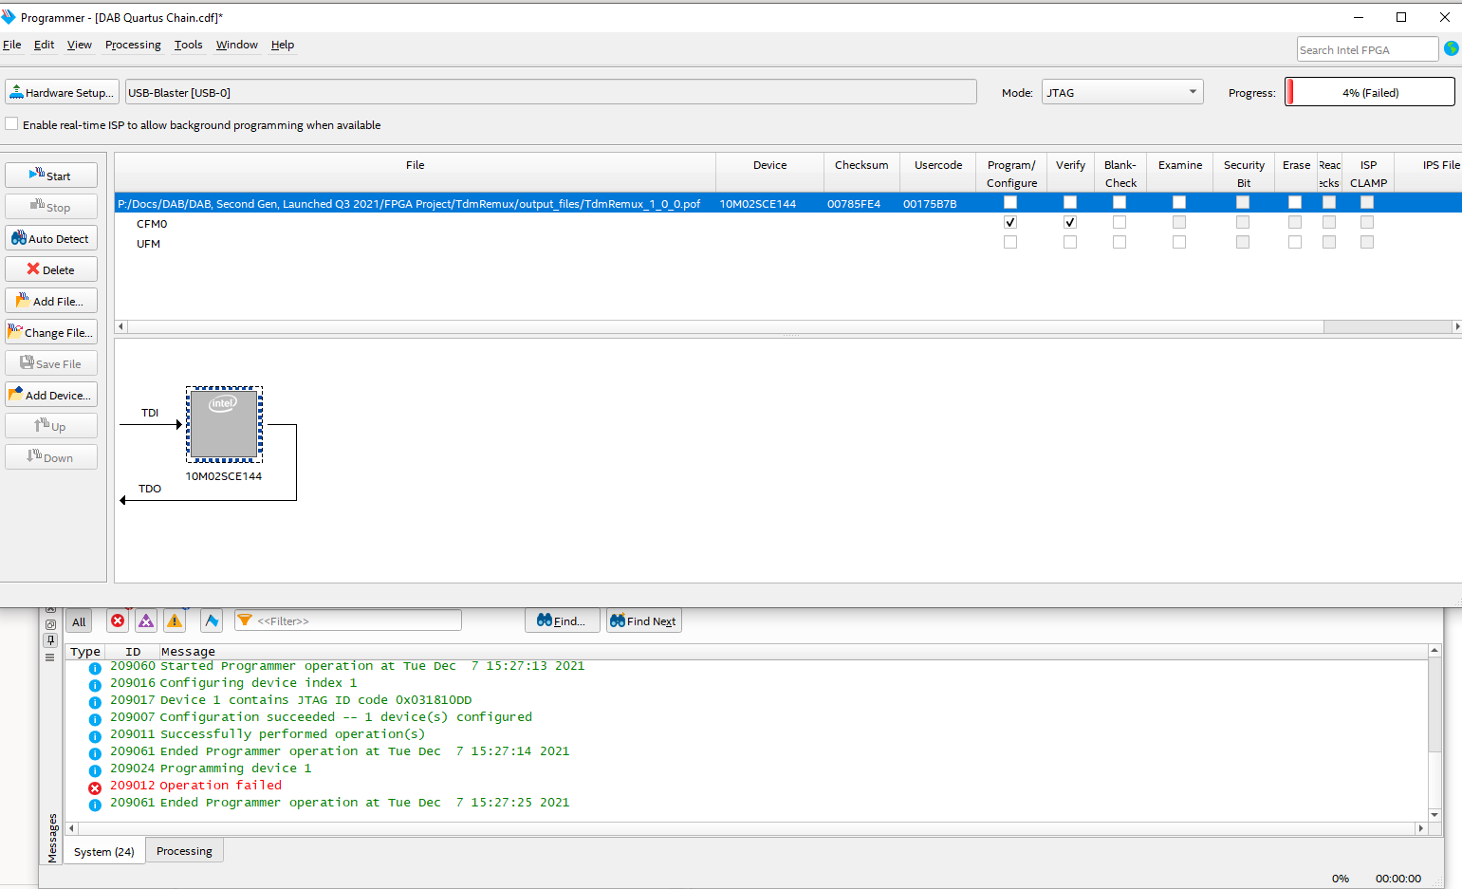The width and height of the screenshot is (1462, 889).
Task: Toggle the blue flag messages filter icon
Action: (212, 620)
